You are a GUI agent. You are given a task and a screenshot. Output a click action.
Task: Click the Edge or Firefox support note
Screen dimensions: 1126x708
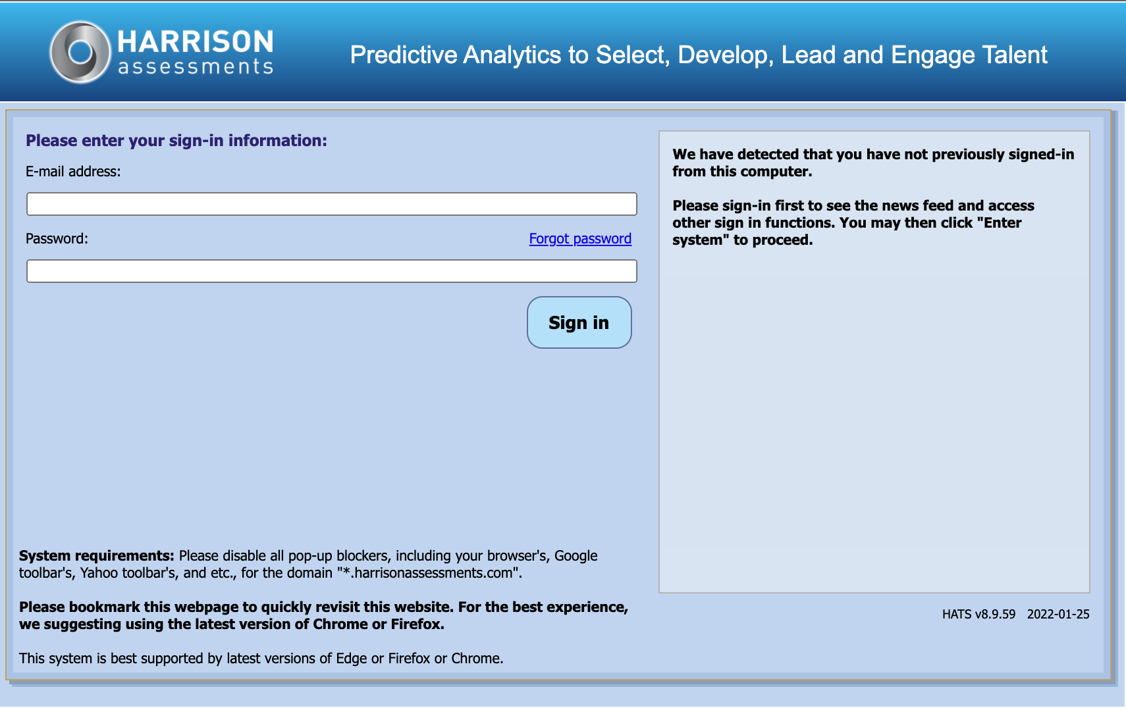coord(261,659)
